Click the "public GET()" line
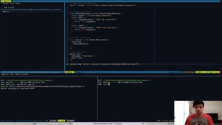Image resolution: width=222 pixels, height=125 pixels. click(79, 18)
